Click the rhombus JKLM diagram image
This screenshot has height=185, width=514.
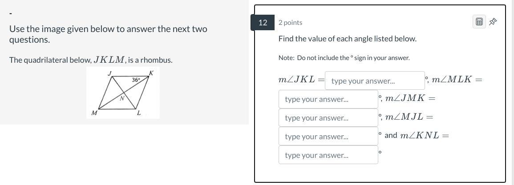coord(123,93)
